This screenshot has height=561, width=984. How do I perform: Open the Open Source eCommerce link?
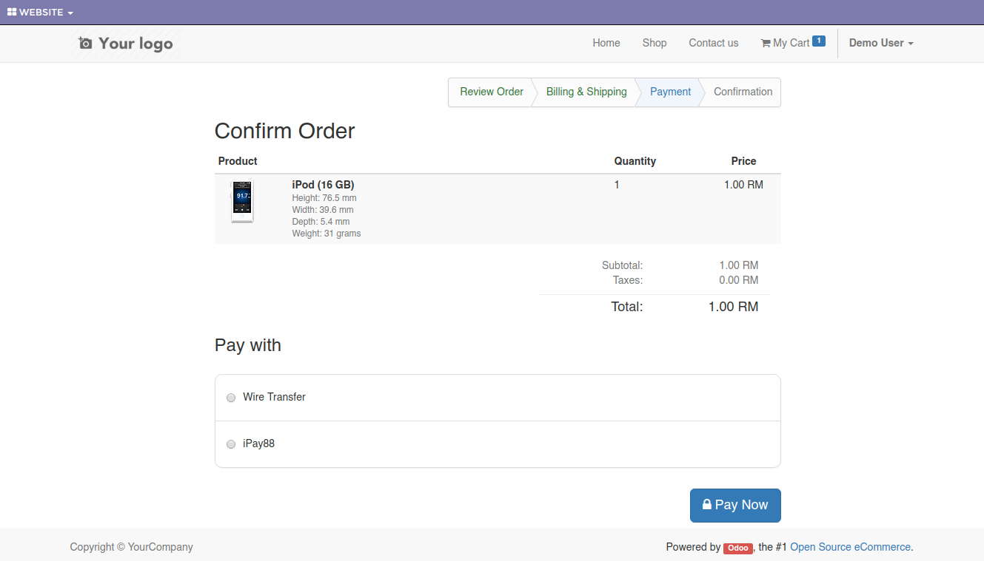point(851,547)
